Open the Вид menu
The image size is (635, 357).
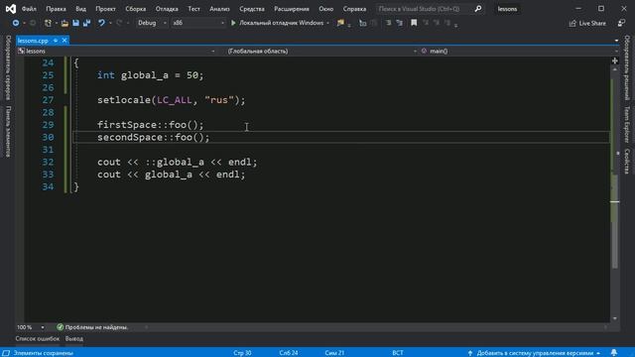coord(80,9)
